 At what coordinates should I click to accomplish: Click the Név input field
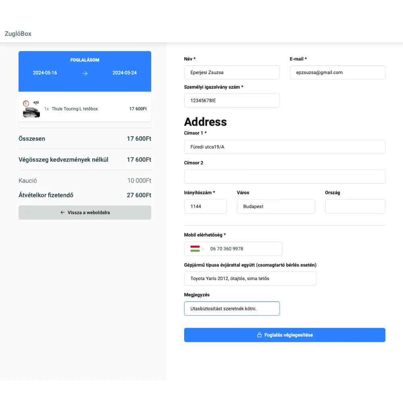(x=232, y=73)
